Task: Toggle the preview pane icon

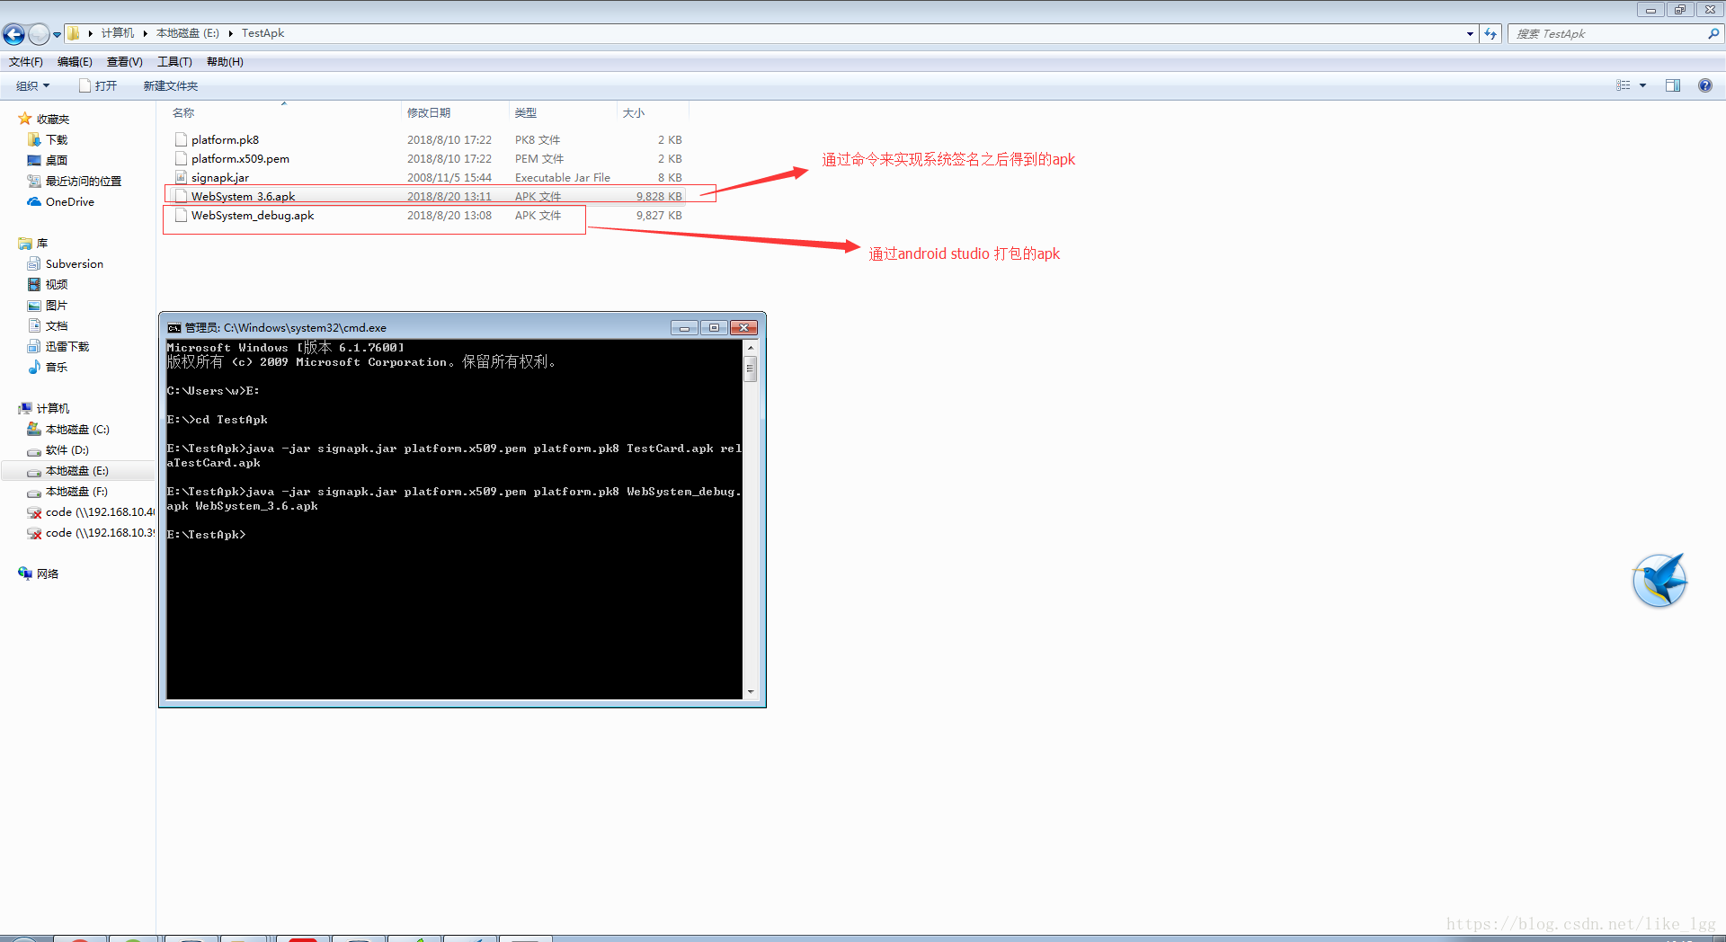Action: pyautogui.click(x=1673, y=85)
